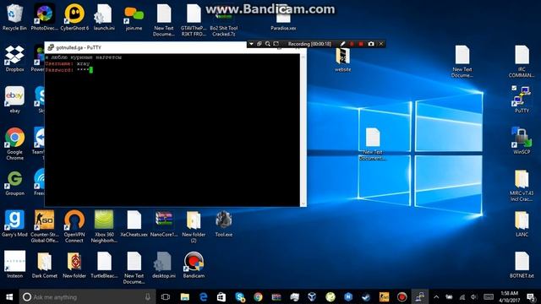Select the WinSCP desktop shortcut
Viewport: 541px width, 304px height.
pos(522,141)
